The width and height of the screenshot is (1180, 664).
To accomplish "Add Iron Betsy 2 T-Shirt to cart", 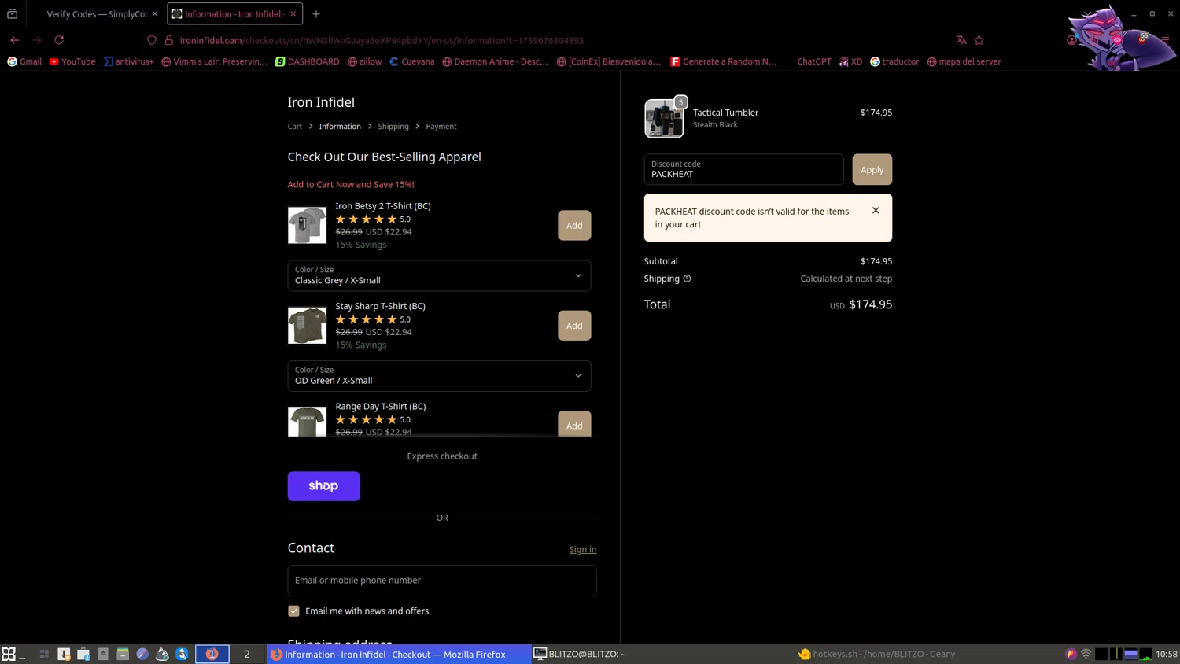I will click(x=574, y=226).
